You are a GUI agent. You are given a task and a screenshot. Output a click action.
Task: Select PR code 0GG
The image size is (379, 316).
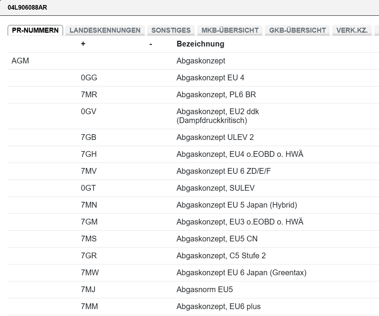pyautogui.click(x=89, y=78)
